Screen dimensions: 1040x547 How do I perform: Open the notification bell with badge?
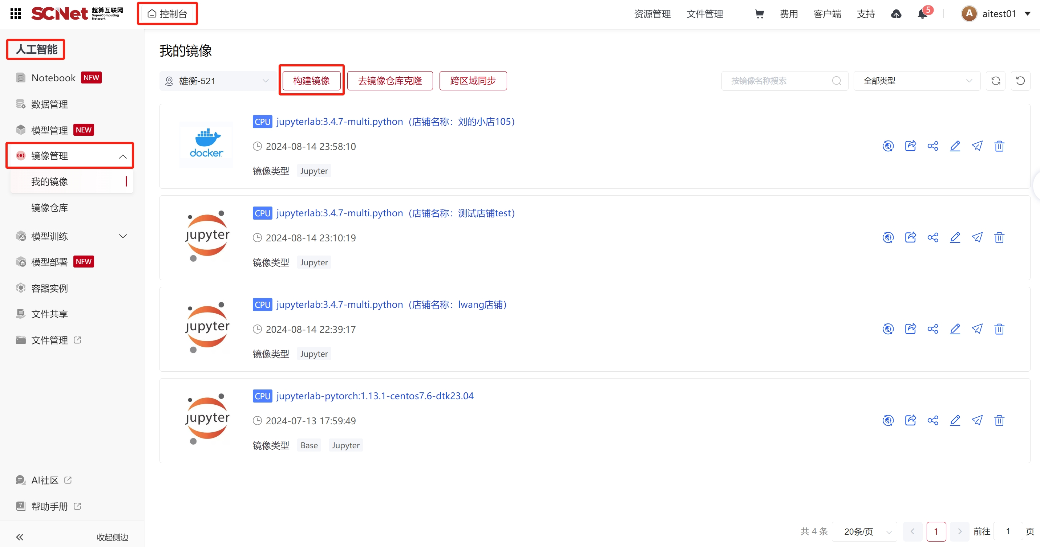click(923, 14)
